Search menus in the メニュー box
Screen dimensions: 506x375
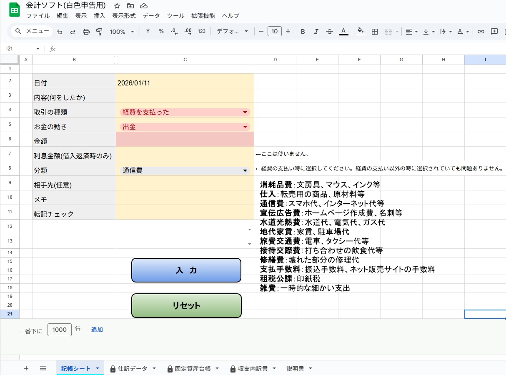pos(32,31)
